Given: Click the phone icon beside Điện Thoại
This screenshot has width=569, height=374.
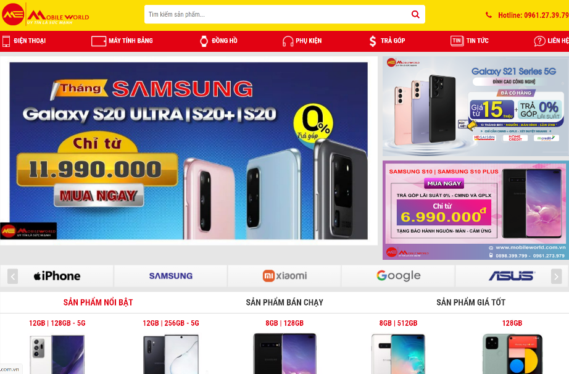Looking at the screenshot, I should (x=6, y=41).
